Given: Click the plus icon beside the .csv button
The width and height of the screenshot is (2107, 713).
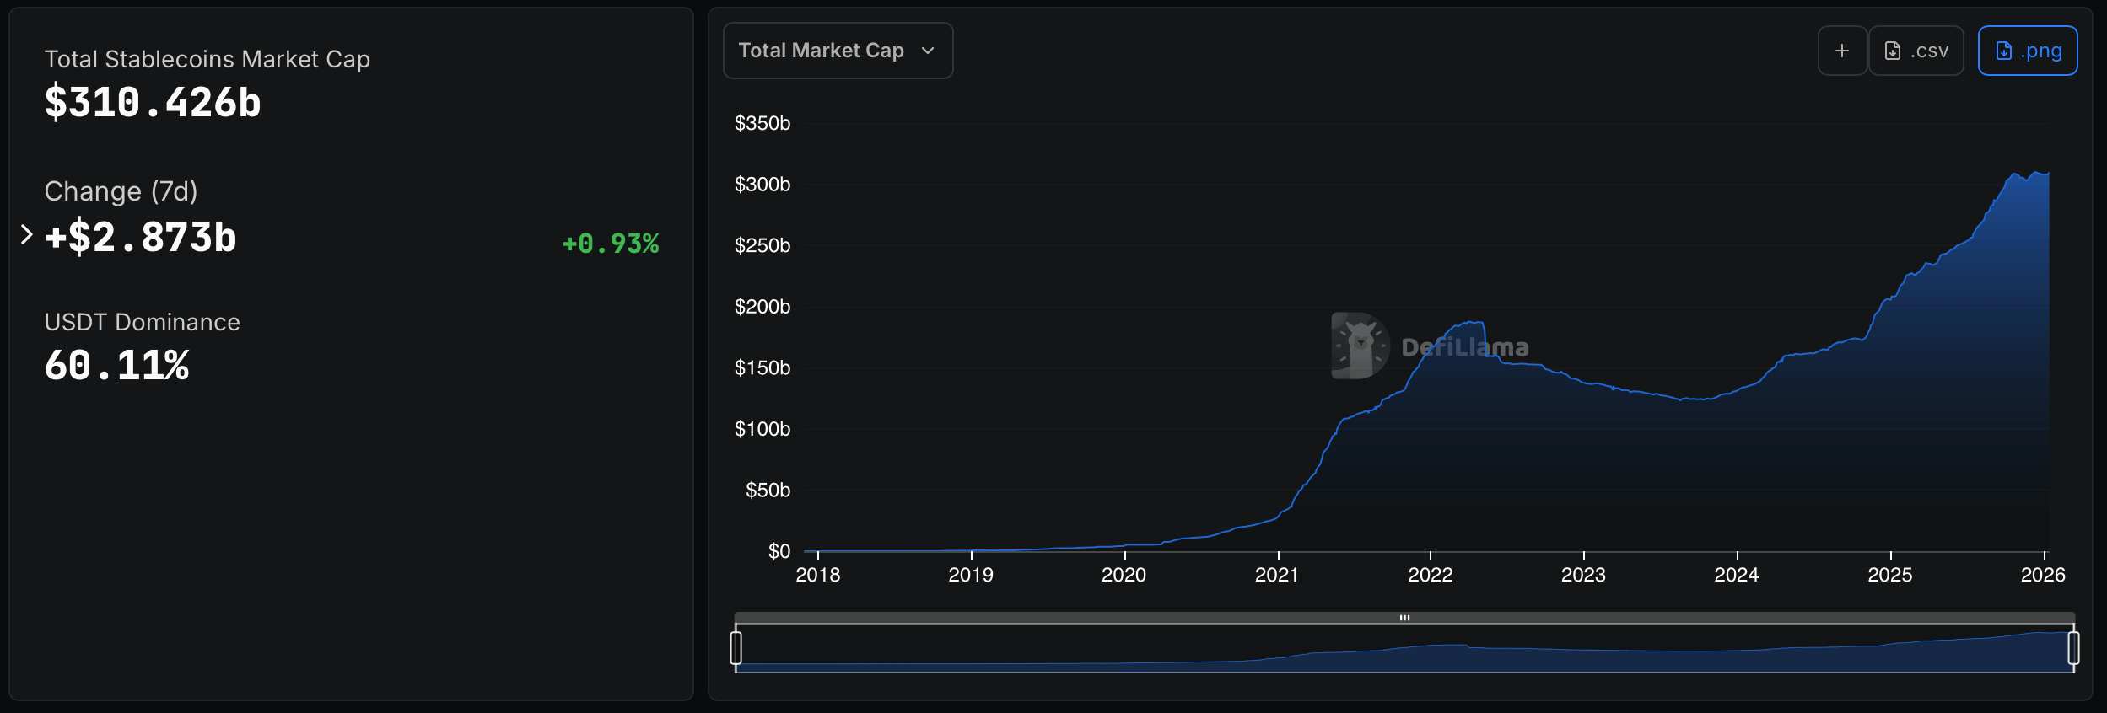Looking at the screenshot, I should click(1842, 51).
